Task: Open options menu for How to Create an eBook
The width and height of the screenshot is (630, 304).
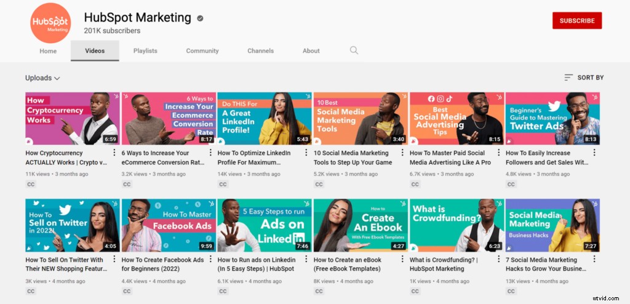Action: 402,259
